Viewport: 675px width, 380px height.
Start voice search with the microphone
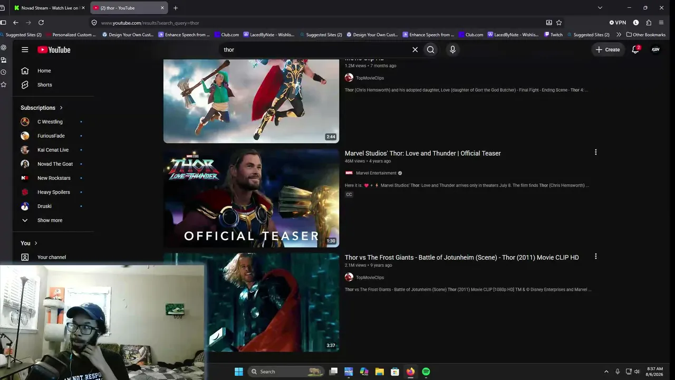pos(452,50)
